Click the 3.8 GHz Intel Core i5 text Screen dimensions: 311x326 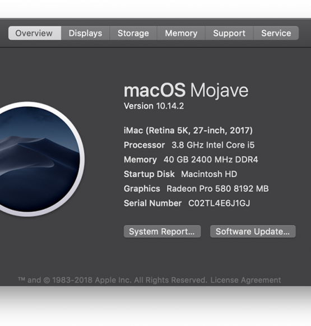[x=213, y=145]
